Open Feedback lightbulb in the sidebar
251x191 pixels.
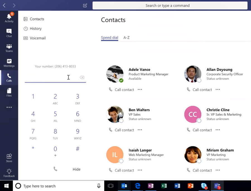pyautogui.click(x=9, y=173)
